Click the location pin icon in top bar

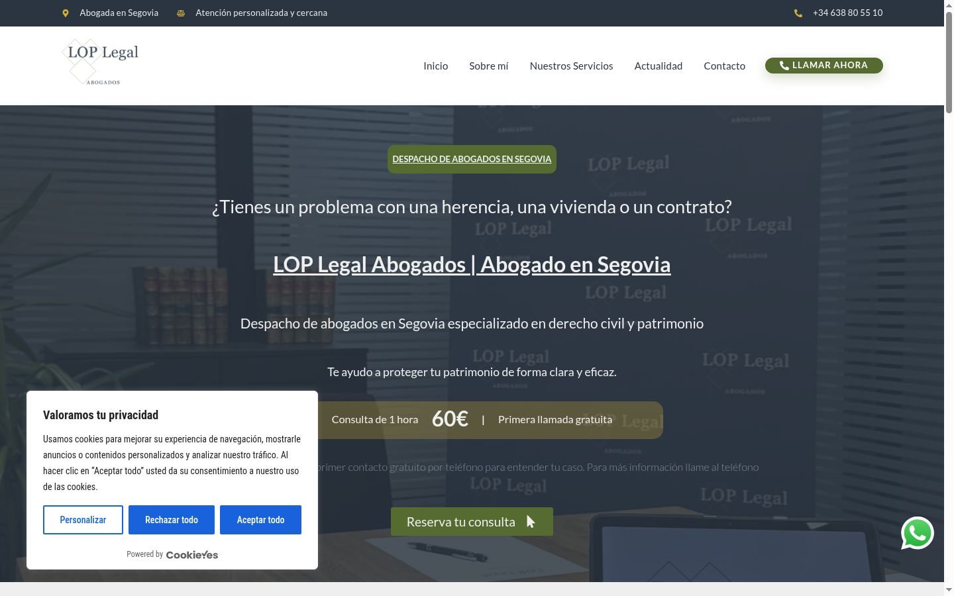pyautogui.click(x=66, y=13)
